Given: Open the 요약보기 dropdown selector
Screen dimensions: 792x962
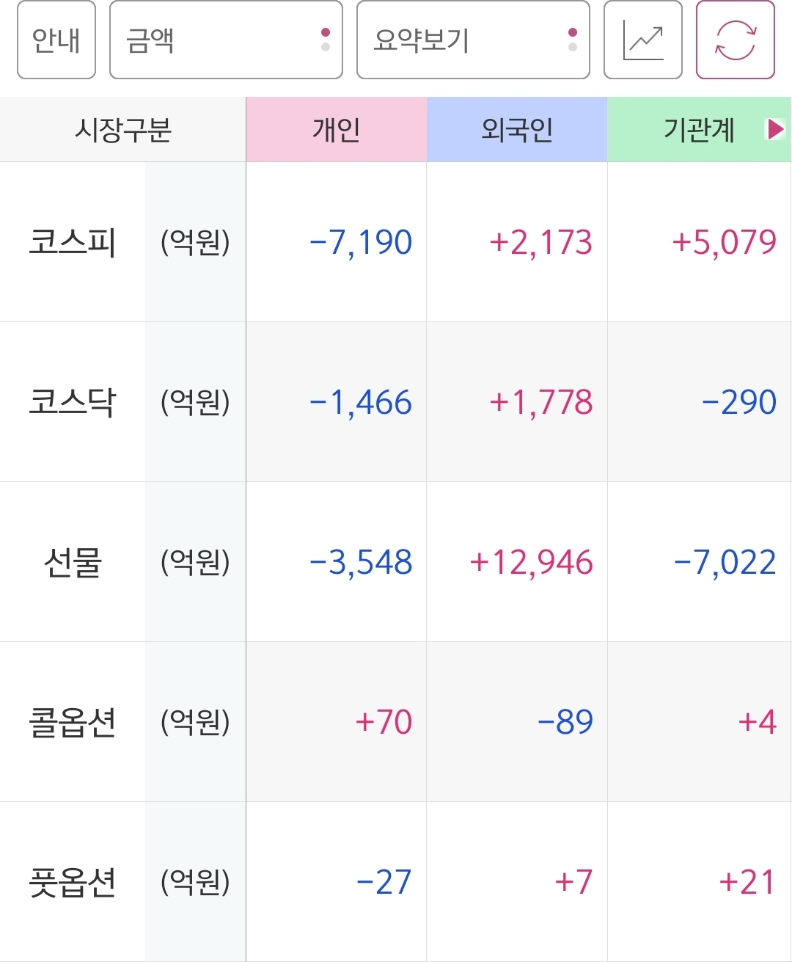Looking at the screenshot, I should point(473,40).
